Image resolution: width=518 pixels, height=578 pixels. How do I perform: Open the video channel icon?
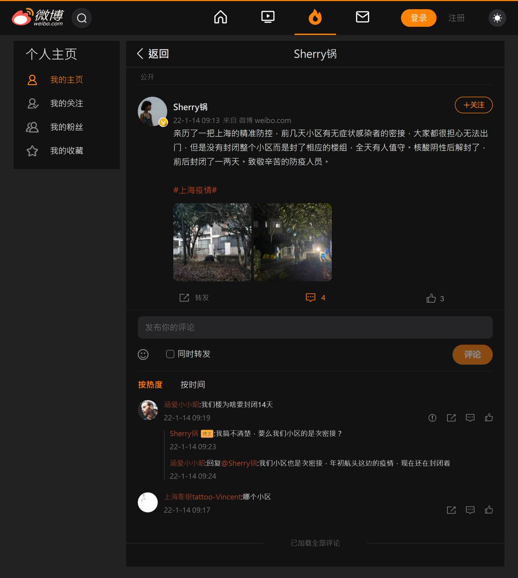(x=267, y=17)
